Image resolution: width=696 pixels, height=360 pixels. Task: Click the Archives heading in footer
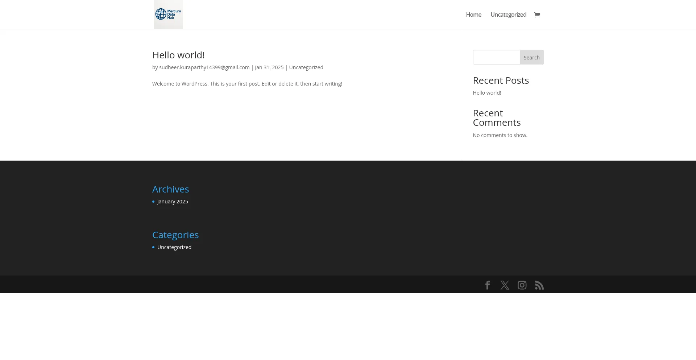pos(170,189)
